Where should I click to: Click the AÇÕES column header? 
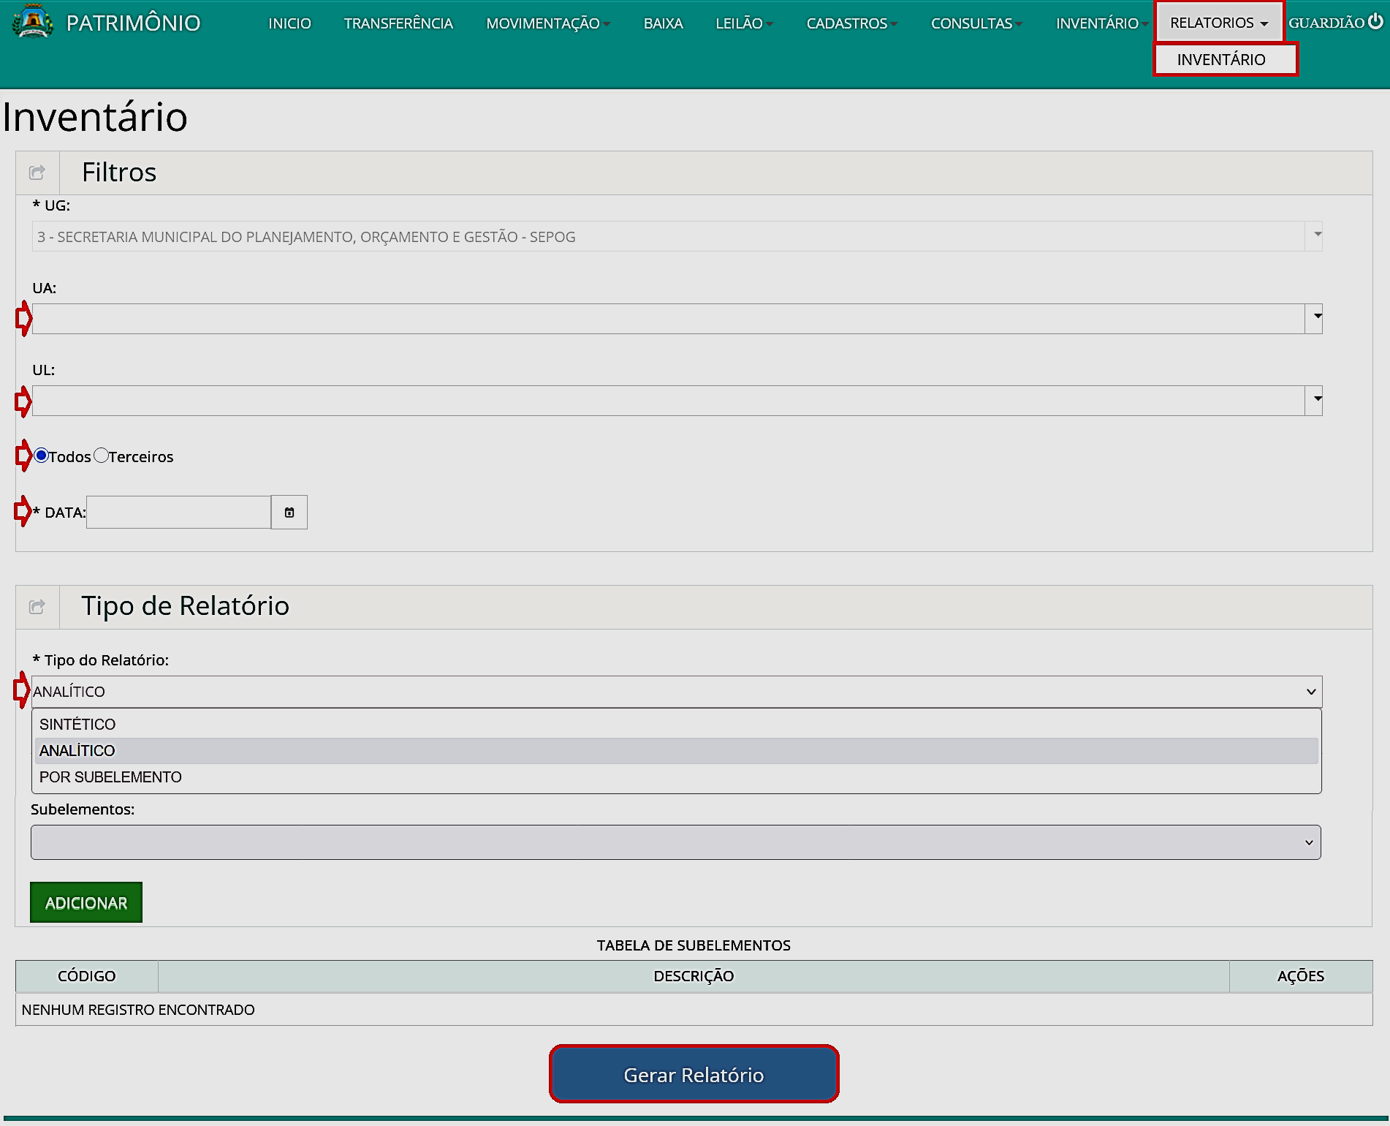tap(1301, 976)
